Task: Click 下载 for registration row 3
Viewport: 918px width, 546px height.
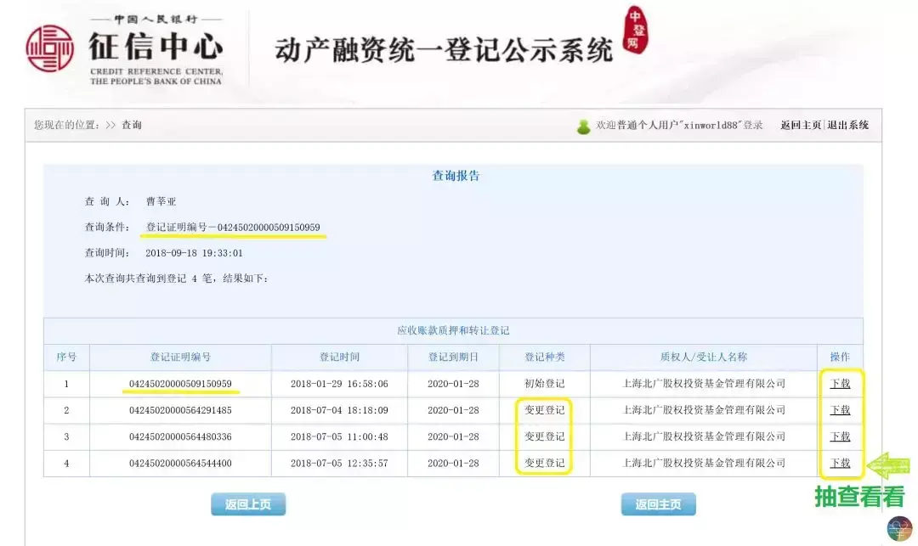Action: 840,436
